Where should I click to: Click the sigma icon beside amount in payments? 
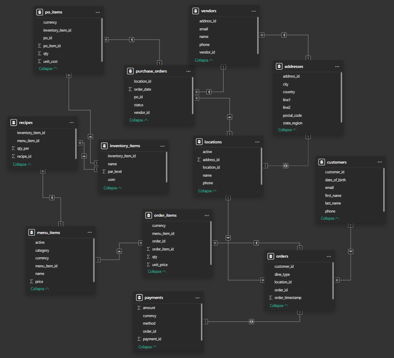(x=139, y=308)
